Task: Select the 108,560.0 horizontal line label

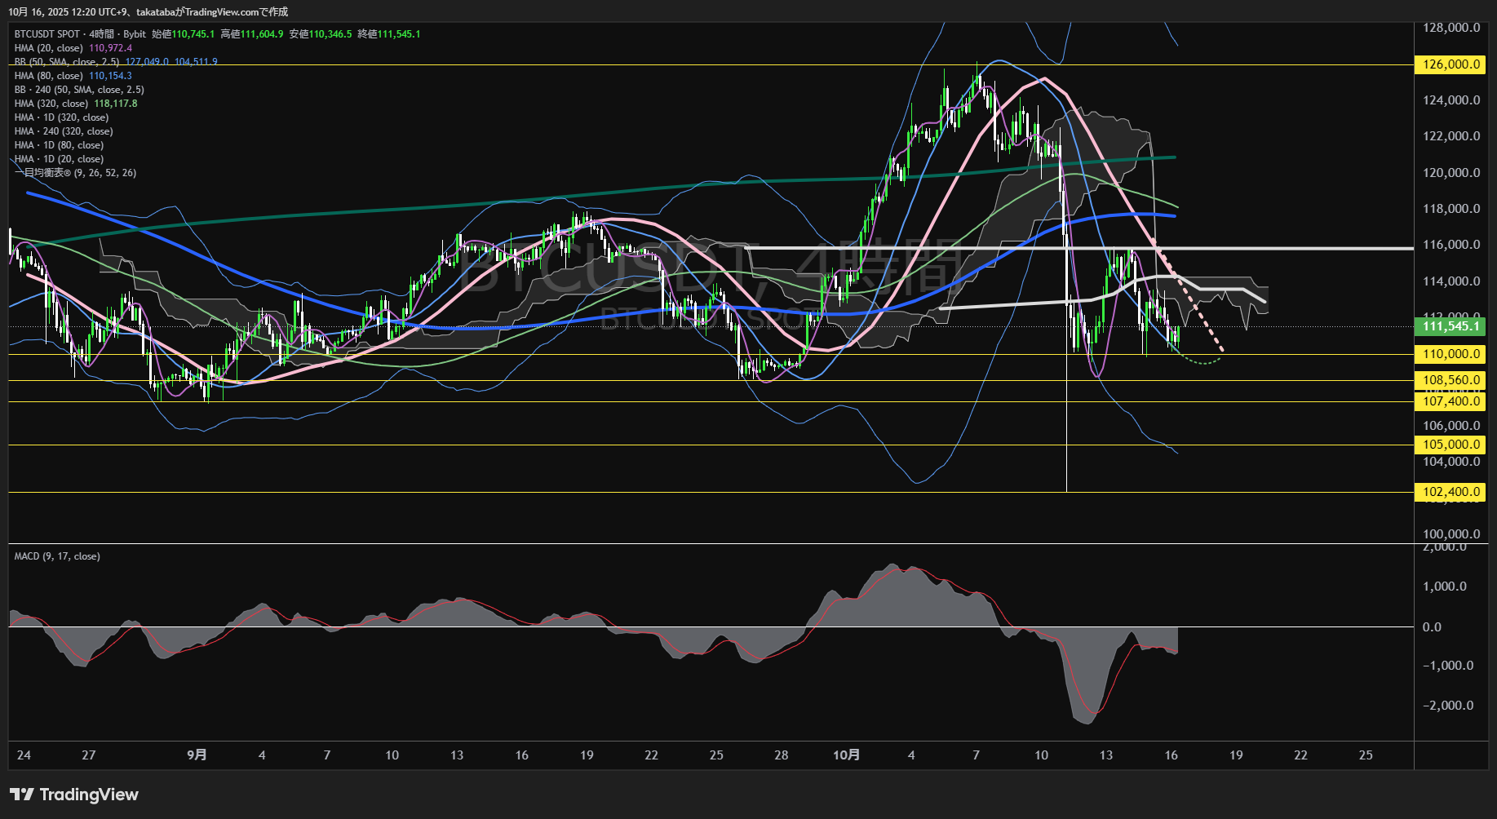Action: 1450,380
